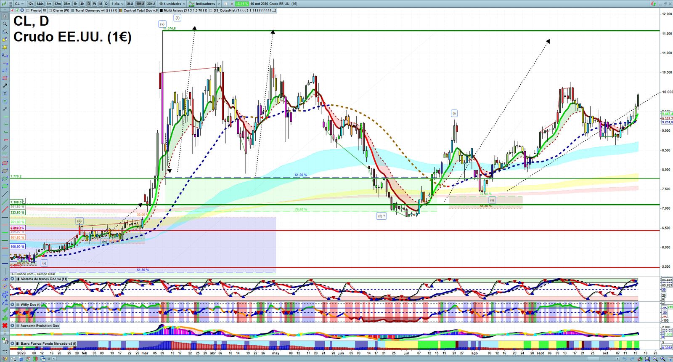Image resolution: width=673 pixels, height=362 pixels.
Task: Open the Indicadores button
Action: (202, 4)
